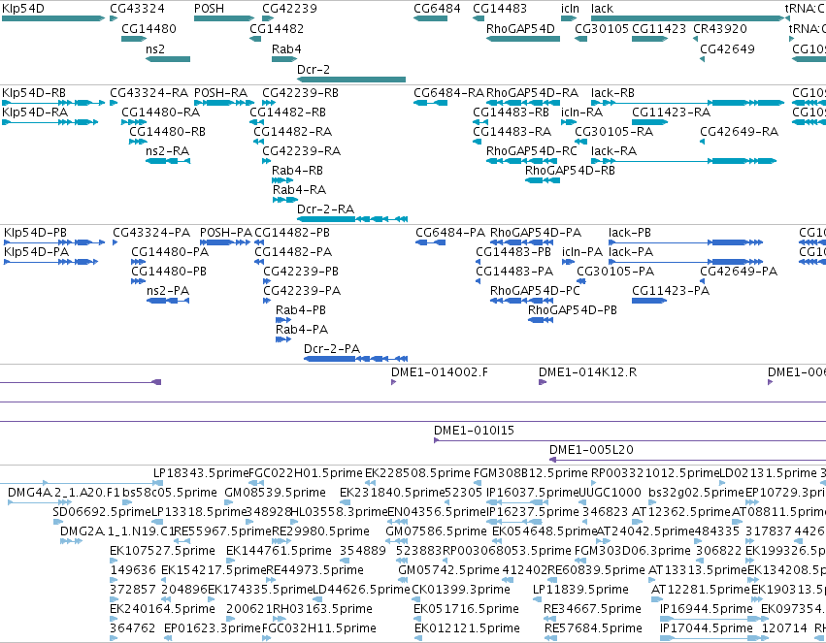Click the CG42239-RB transcript label
The image size is (826, 643).
pyautogui.click(x=301, y=92)
